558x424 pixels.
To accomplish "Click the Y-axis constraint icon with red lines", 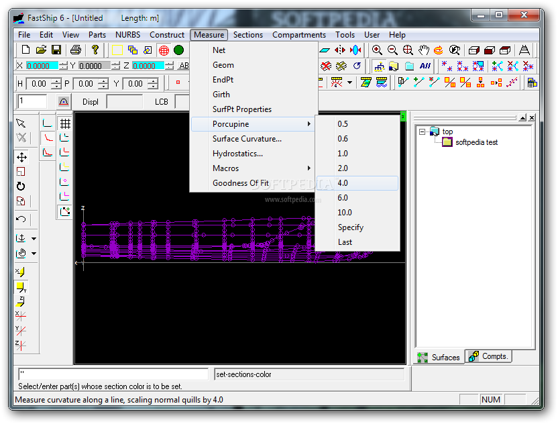I will [21, 330].
